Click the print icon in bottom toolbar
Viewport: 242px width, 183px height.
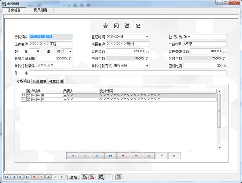pos(85,177)
